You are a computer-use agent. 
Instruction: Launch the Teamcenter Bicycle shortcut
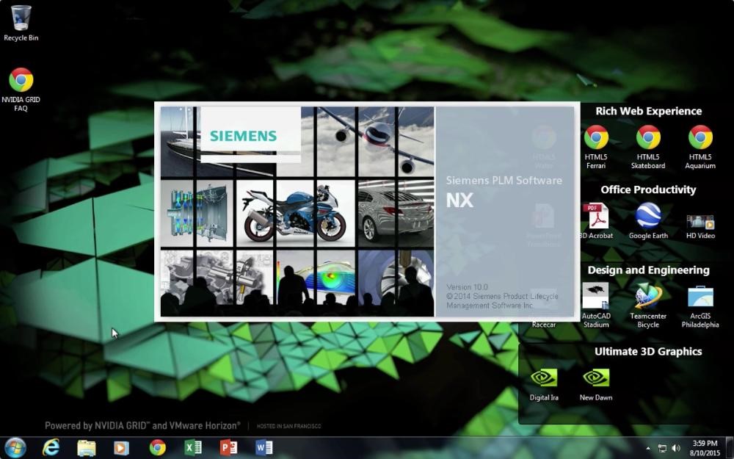648,305
